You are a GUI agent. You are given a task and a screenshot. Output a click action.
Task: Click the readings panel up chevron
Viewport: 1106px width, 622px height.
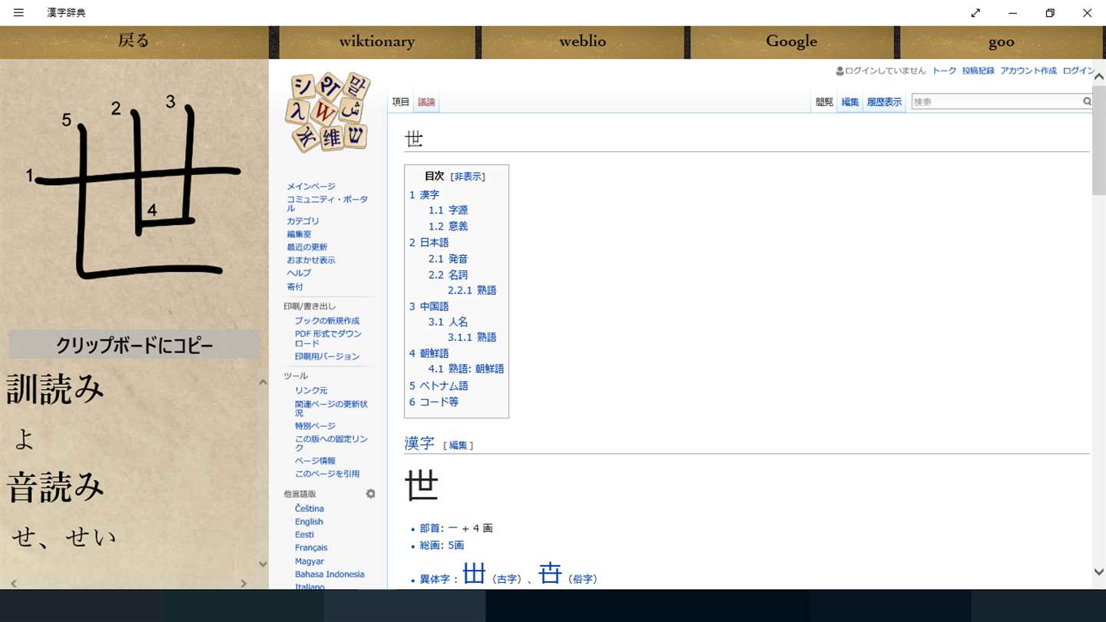point(263,382)
